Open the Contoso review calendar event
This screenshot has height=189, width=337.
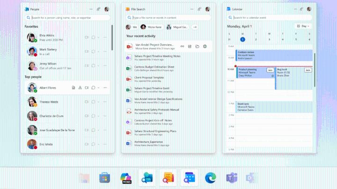(274, 55)
